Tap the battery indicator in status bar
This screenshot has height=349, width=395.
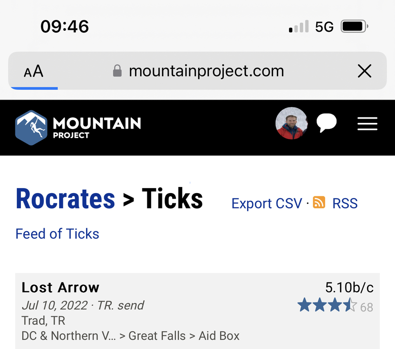click(355, 27)
